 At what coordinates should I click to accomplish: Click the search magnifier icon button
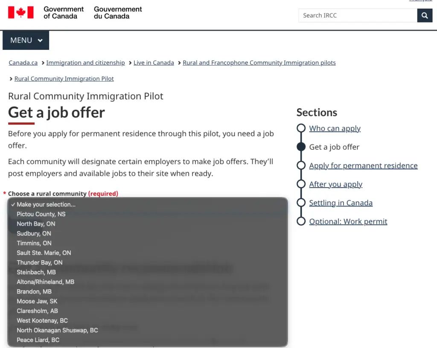point(425,15)
